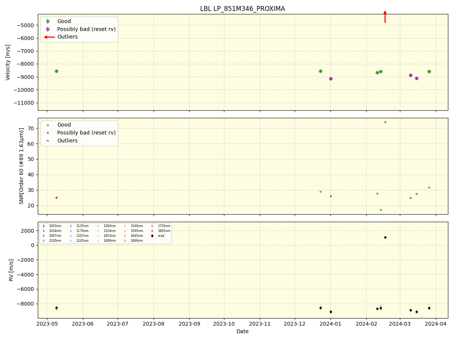Click the SNR[Order 60] y-axis label
The height and width of the screenshot is (340, 454).
pyautogui.click(x=22, y=166)
